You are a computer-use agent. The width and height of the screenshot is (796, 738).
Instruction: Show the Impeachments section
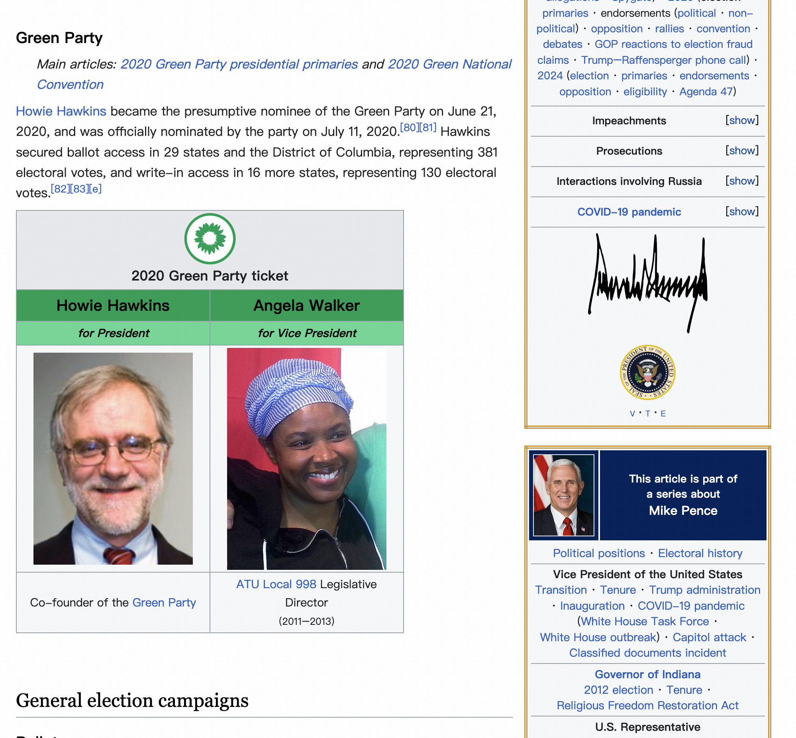[741, 121]
